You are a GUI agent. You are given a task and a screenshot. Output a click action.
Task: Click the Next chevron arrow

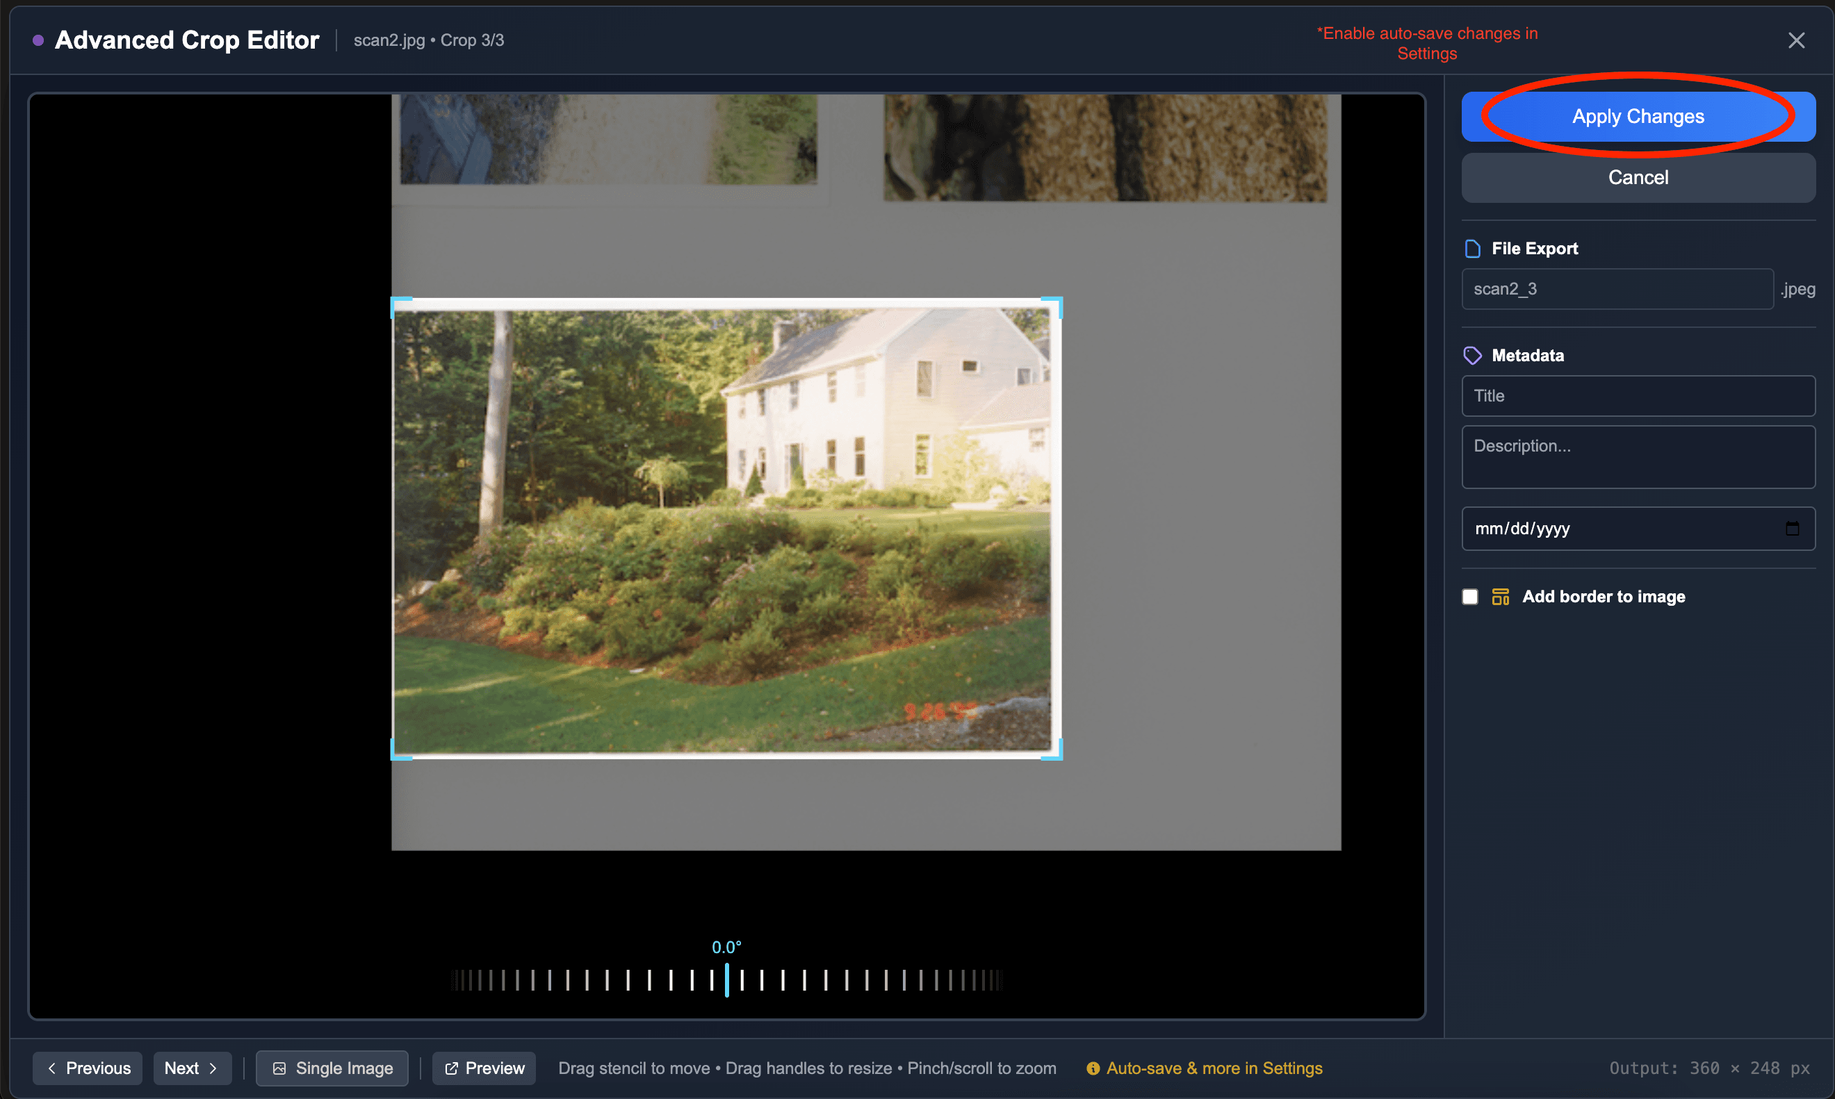coord(214,1068)
